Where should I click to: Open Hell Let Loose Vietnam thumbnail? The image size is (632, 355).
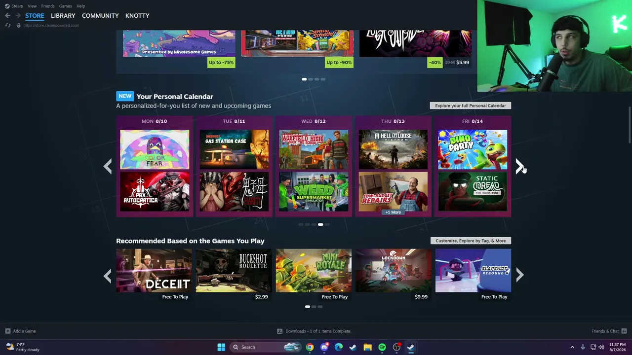tap(393, 149)
